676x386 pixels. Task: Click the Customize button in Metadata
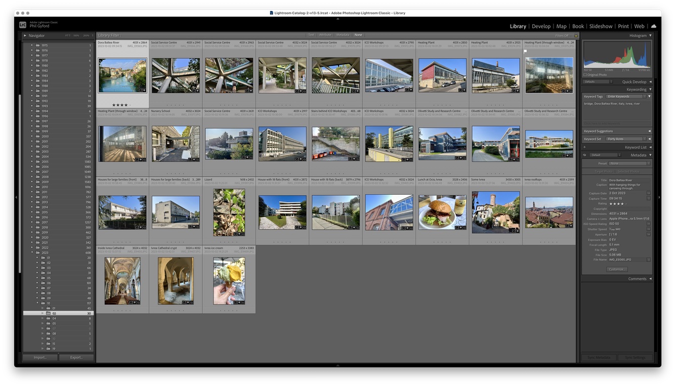pyautogui.click(x=616, y=269)
